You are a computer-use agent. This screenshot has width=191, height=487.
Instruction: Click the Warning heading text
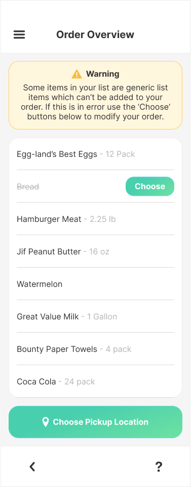coord(103,74)
